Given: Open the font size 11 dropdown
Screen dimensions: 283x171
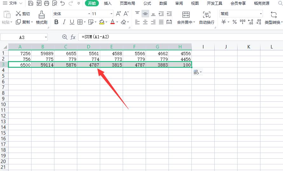Looking at the screenshot, I should [x=111, y=14].
